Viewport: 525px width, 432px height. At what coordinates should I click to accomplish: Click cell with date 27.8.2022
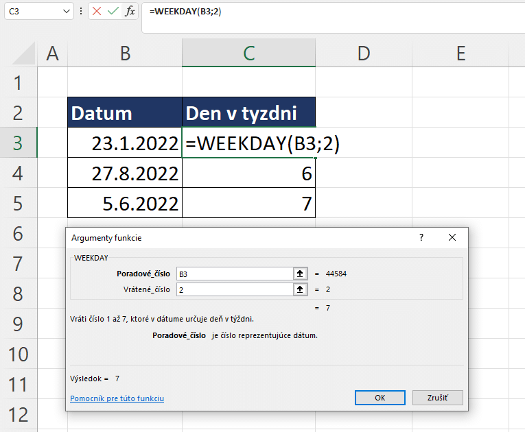[x=125, y=173]
